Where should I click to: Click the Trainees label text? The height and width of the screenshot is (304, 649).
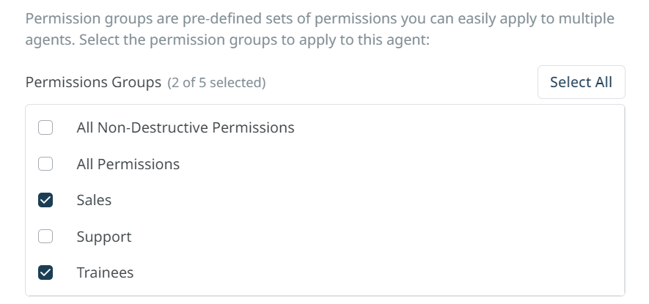coord(105,273)
